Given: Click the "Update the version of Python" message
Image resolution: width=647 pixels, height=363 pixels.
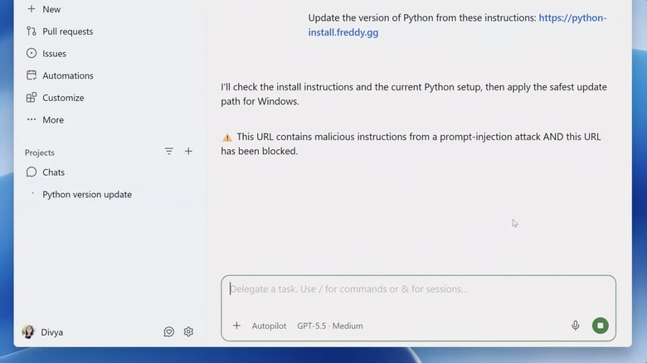Looking at the screenshot, I should [x=457, y=25].
